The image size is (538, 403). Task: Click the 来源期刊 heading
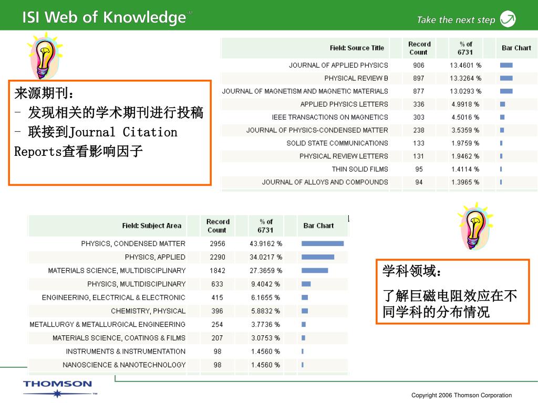point(44,93)
